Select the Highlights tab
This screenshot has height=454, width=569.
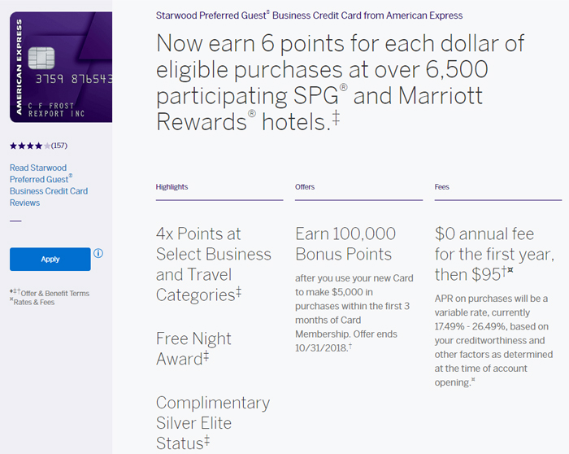(172, 186)
